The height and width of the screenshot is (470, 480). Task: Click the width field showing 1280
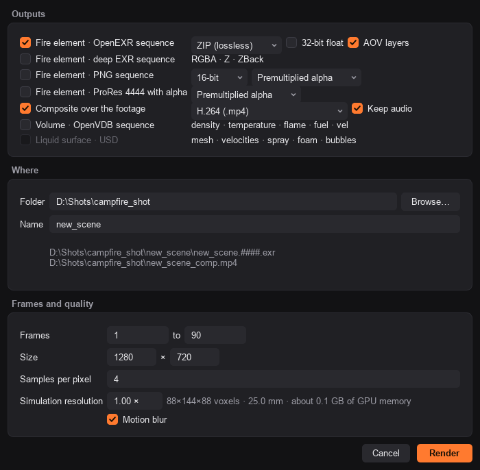point(132,357)
